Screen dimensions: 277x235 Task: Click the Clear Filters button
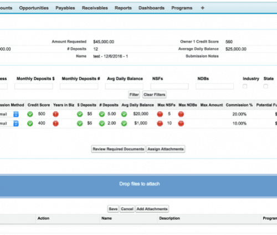tap(155, 95)
